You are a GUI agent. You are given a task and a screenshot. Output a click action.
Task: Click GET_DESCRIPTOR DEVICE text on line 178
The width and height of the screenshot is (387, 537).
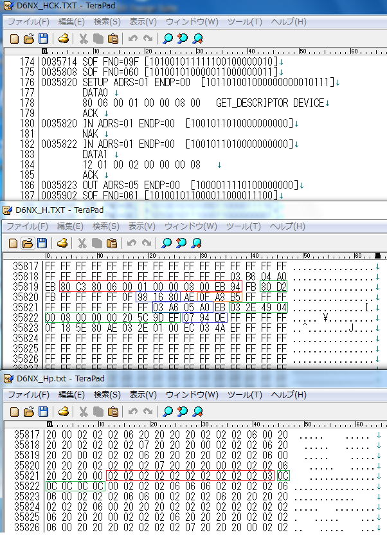270,103
